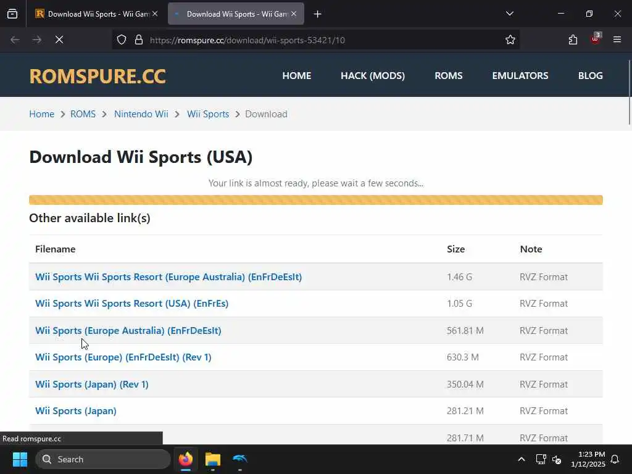Stop loading the page
Viewport: 632px width, 474px height.
pos(59,39)
